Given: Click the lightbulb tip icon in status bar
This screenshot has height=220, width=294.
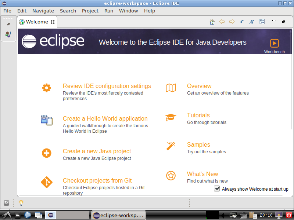Looking at the screenshot, I should [21, 203].
